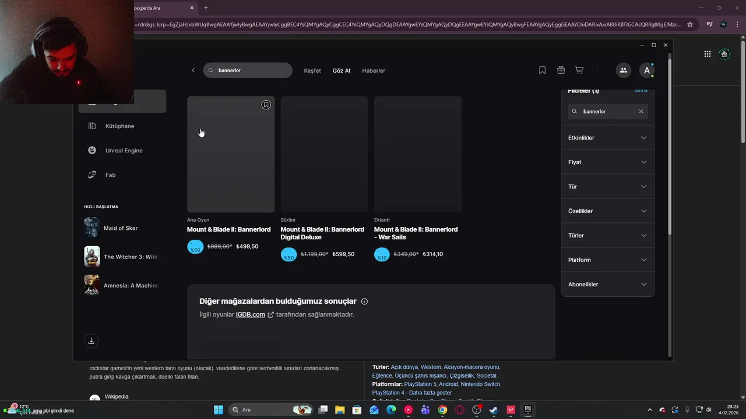
Task: Click the filter keyword field 'bannerlor'
Action: click(608, 111)
